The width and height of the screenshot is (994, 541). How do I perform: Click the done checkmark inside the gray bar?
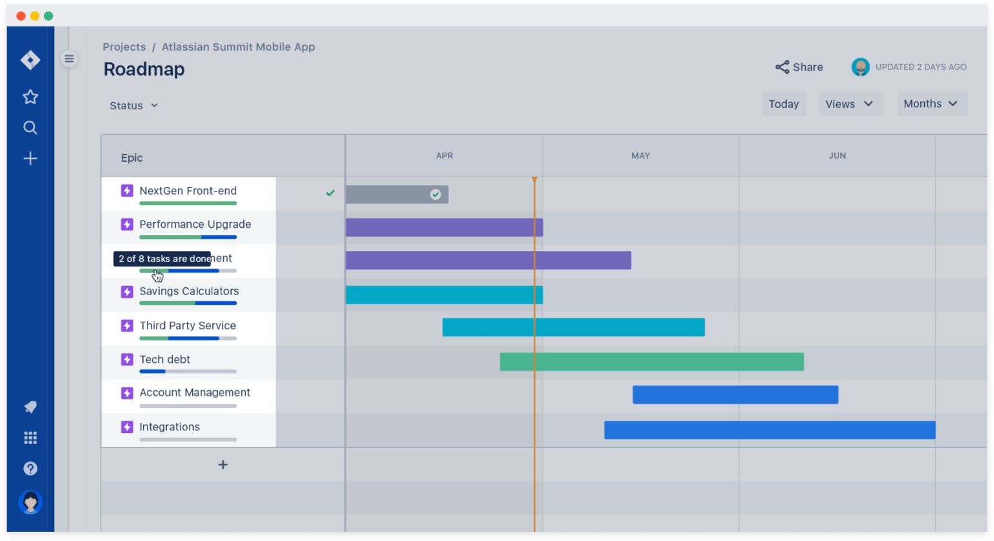(x=435, y=194)
